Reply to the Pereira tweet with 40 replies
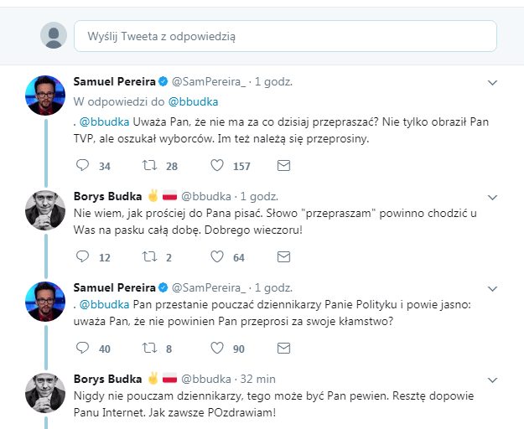 coord(81,348)
